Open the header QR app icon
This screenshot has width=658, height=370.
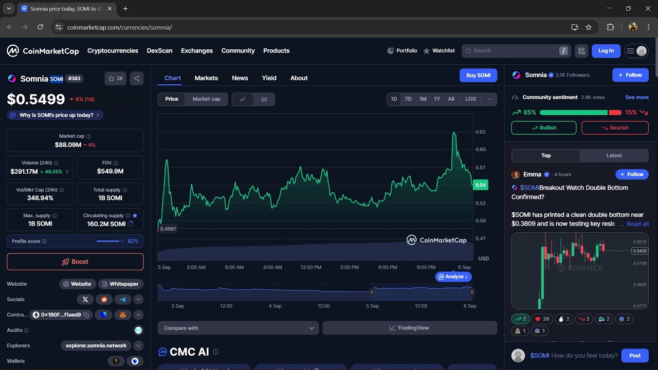point(581,51)
